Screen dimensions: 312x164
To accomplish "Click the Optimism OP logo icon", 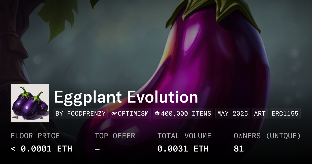I will point(114,113).
